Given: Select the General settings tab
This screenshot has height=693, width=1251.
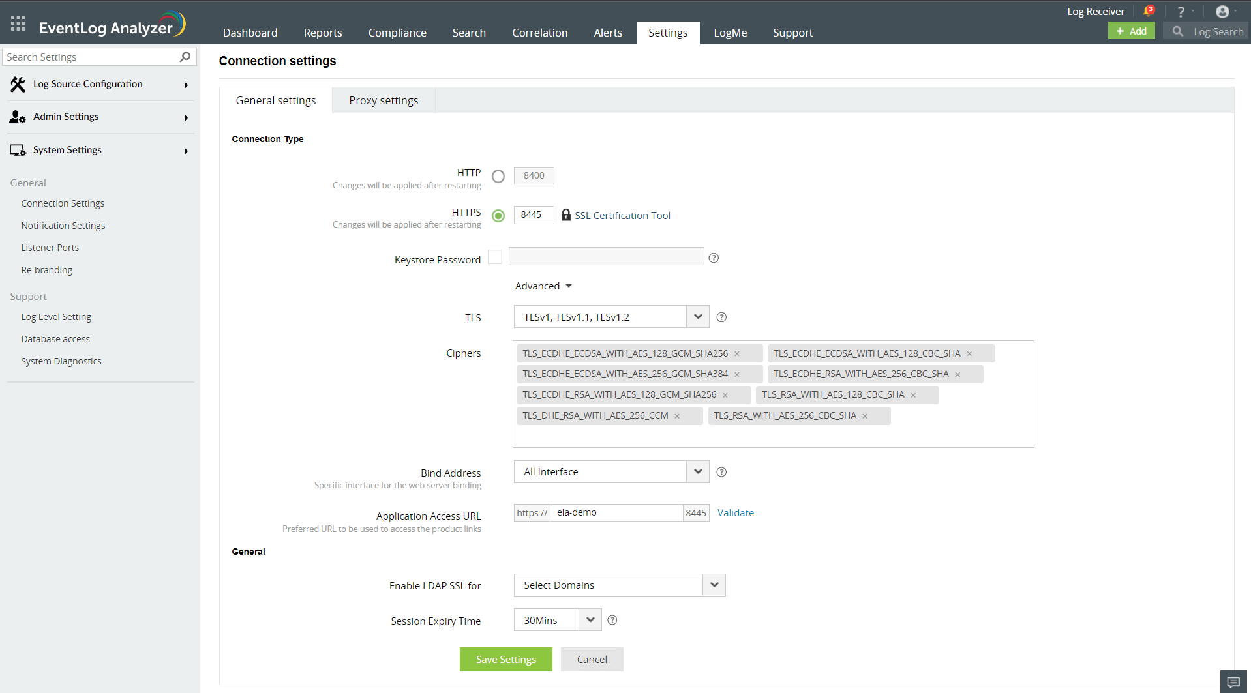Looking at the screenshot, I should (276, 100).
